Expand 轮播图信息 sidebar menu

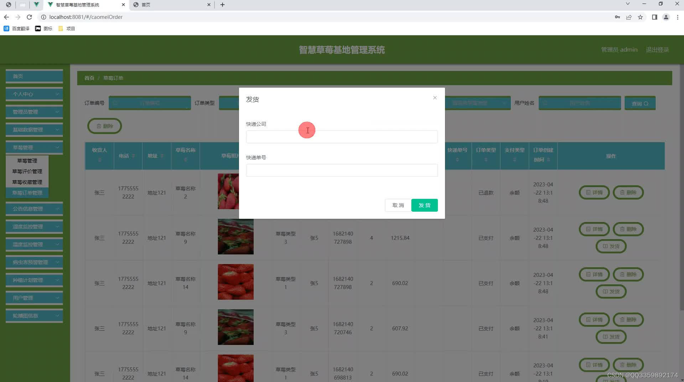[x=34, y=316]
